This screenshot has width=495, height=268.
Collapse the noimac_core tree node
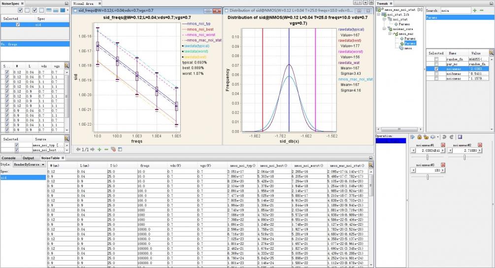pos(384,29)
